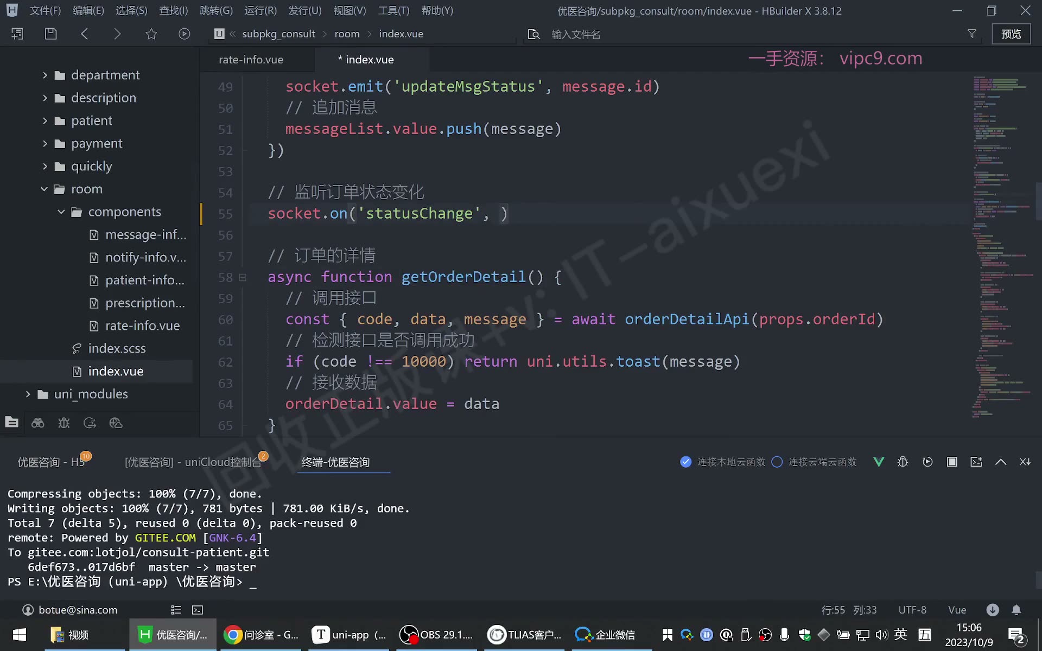This screenshot has width=1042, height=651.
Task: Switch to 优医咨询 - H5 console tab
Action: [52, 462]
